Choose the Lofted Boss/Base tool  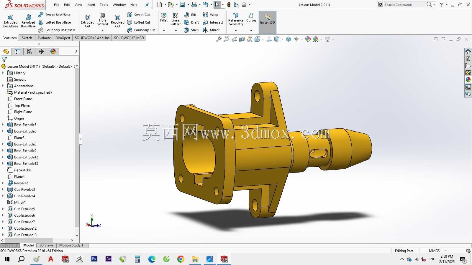click(x=54, y=22)
